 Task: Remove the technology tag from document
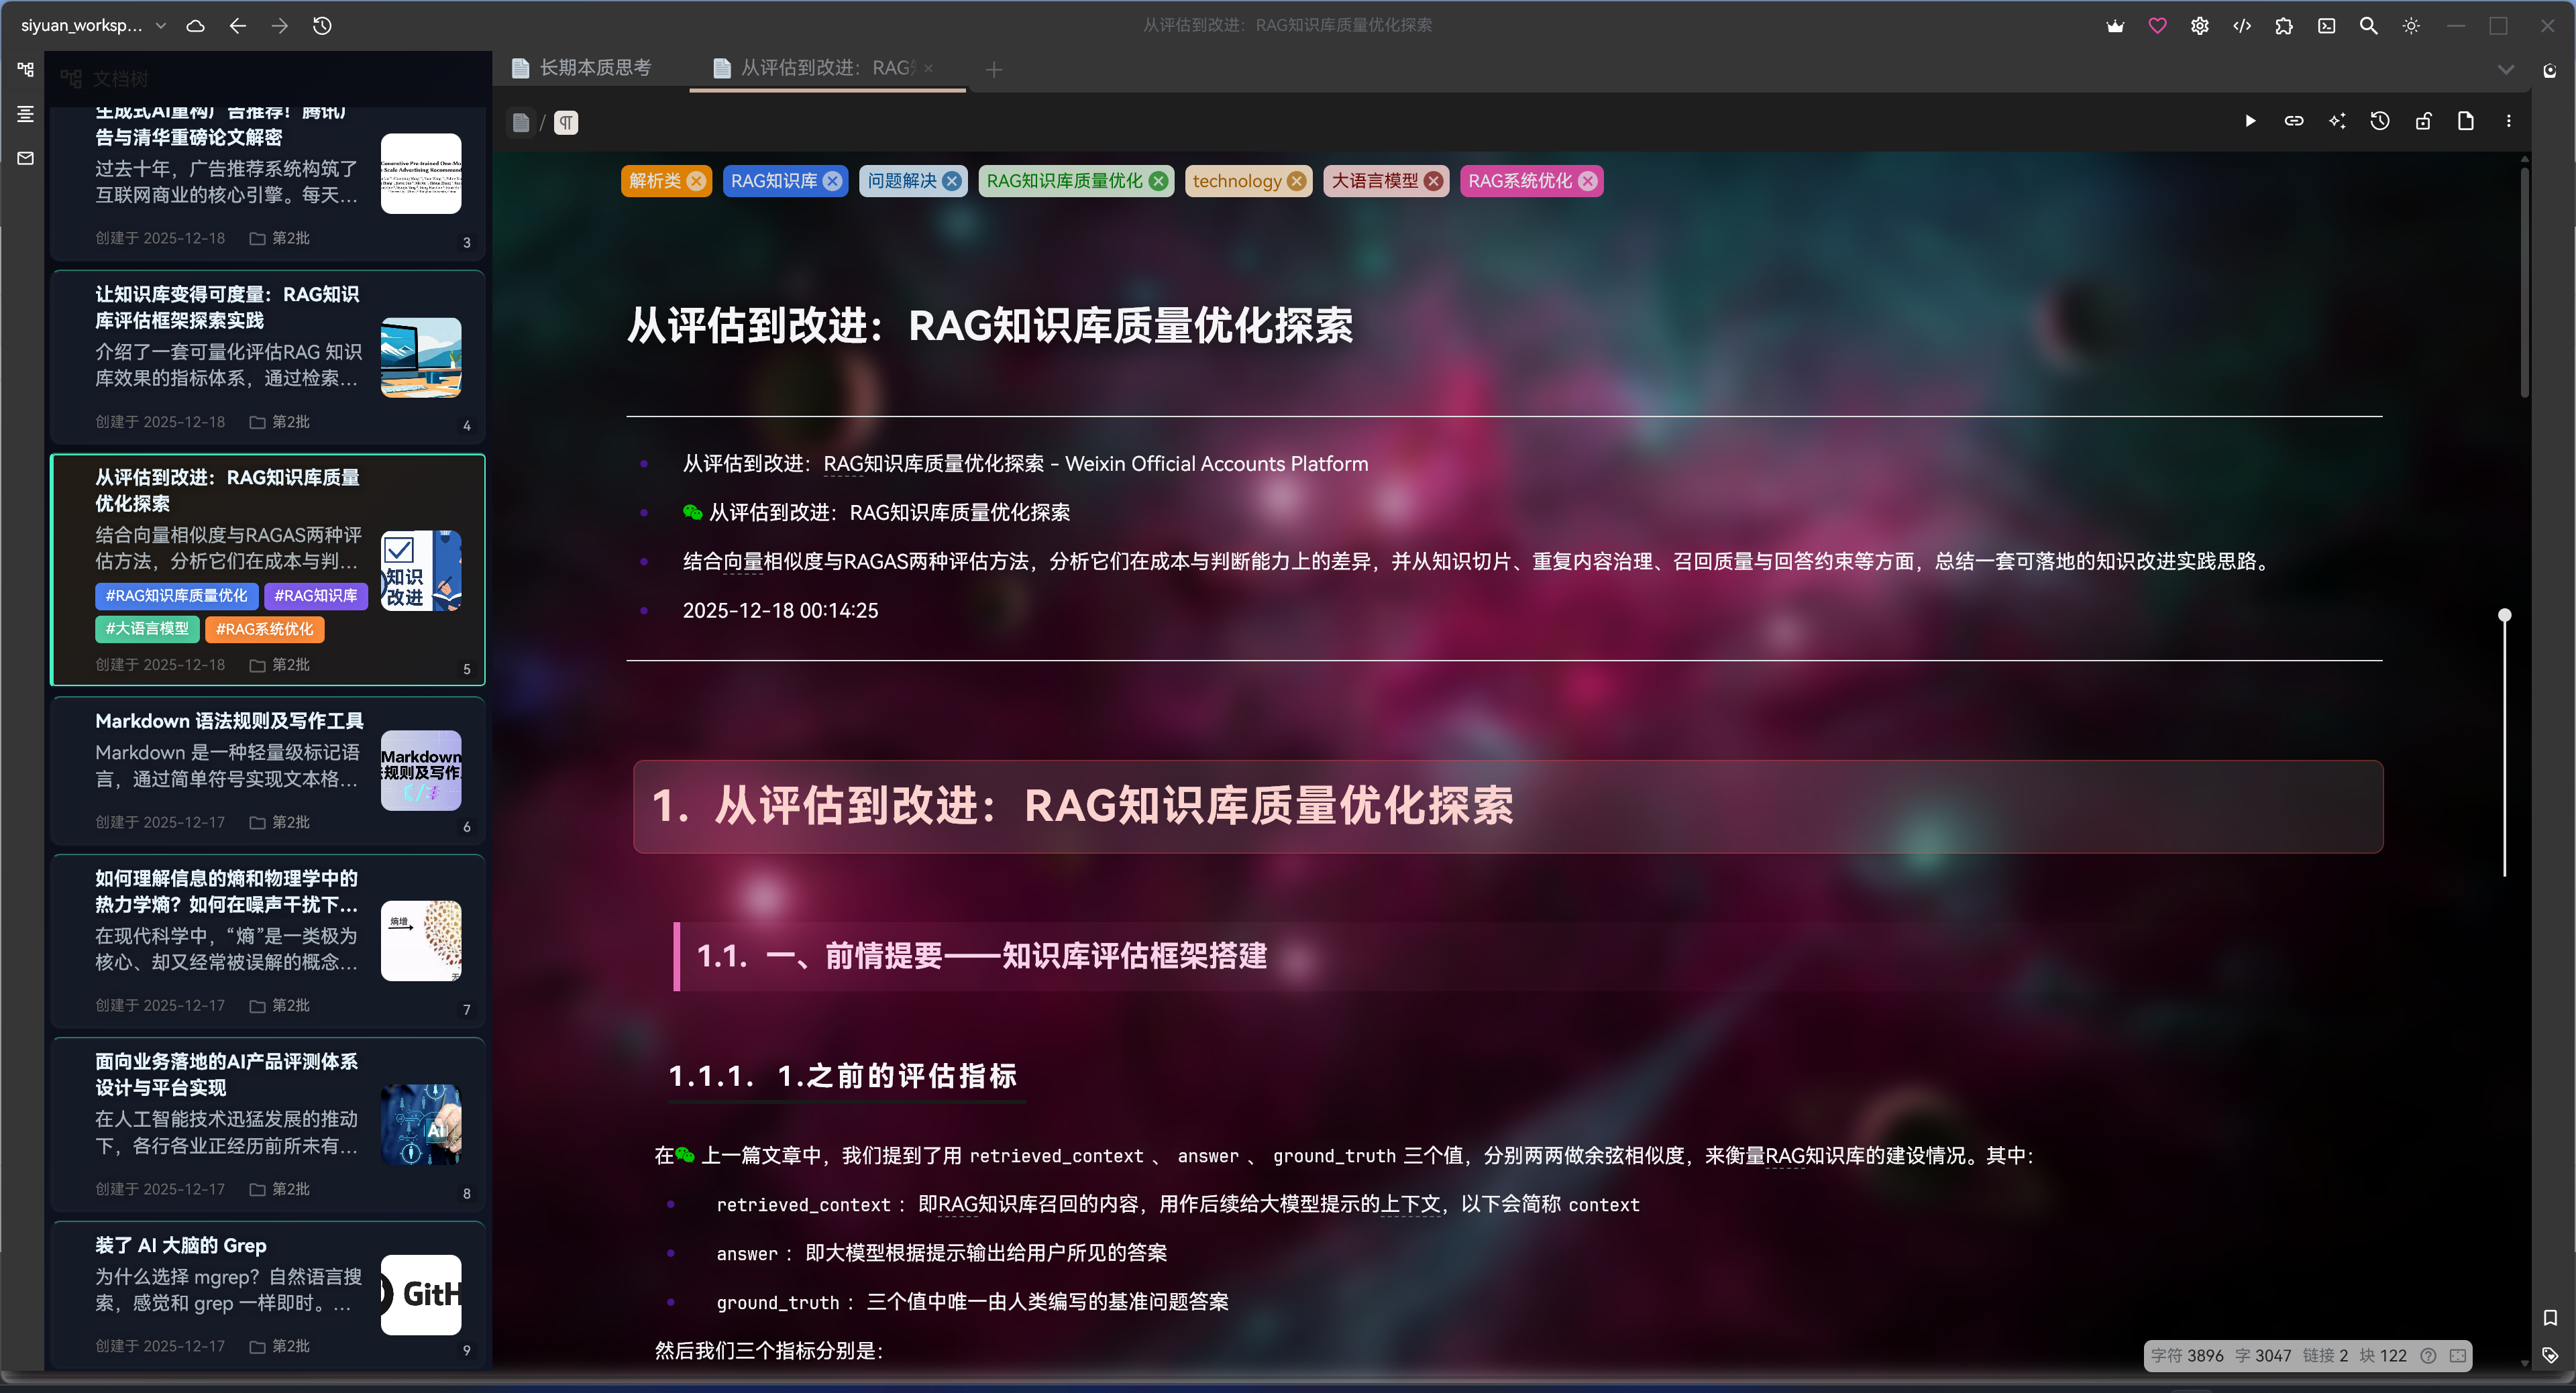tap(1297, 181)
